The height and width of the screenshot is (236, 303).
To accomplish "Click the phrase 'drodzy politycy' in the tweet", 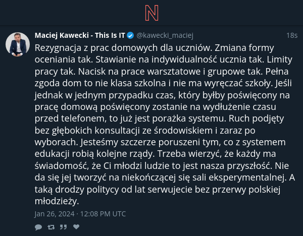I will click(x=87, y=190).
